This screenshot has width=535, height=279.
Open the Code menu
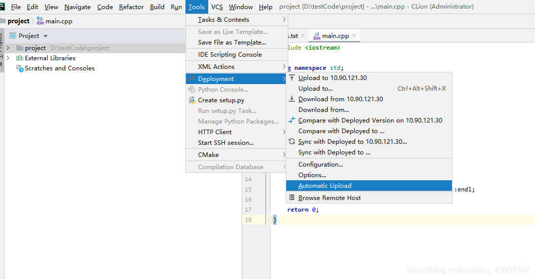pos(105,7)
